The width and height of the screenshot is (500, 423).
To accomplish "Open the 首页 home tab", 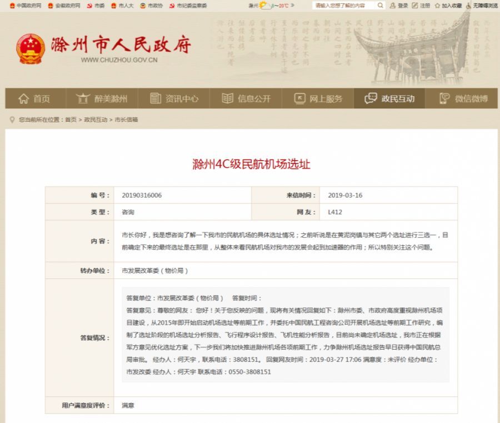I will 34,98.
